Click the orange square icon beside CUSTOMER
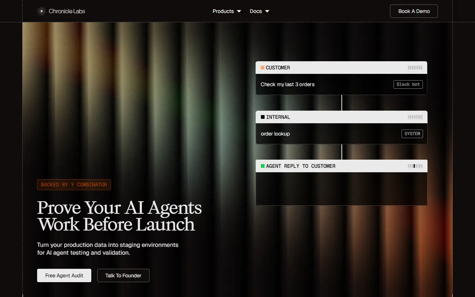475x297 pixels. [262, 68]
